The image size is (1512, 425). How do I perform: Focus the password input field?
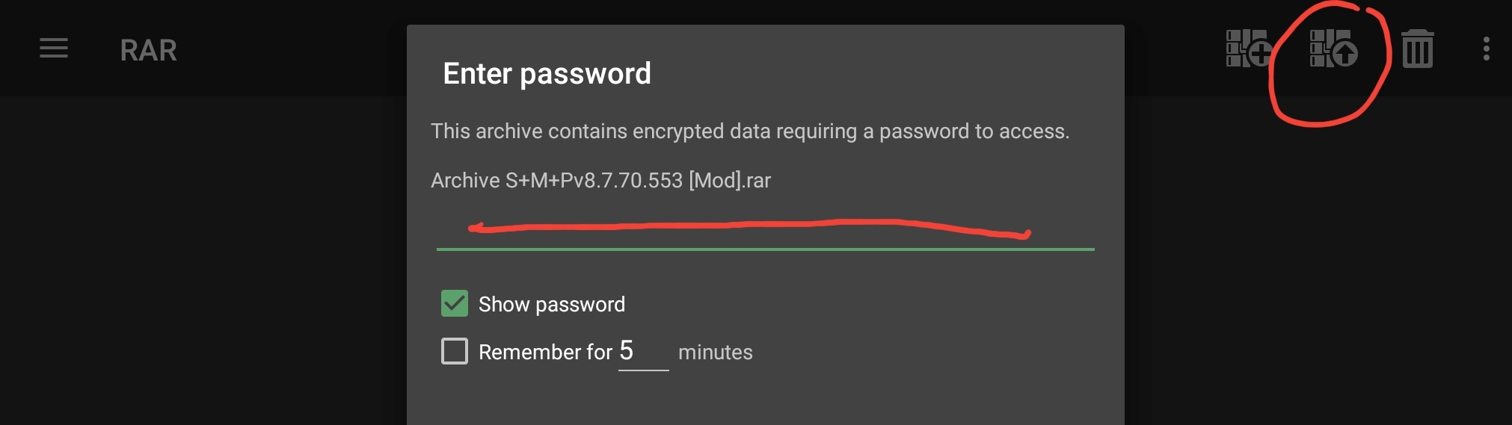click(765, 228)
